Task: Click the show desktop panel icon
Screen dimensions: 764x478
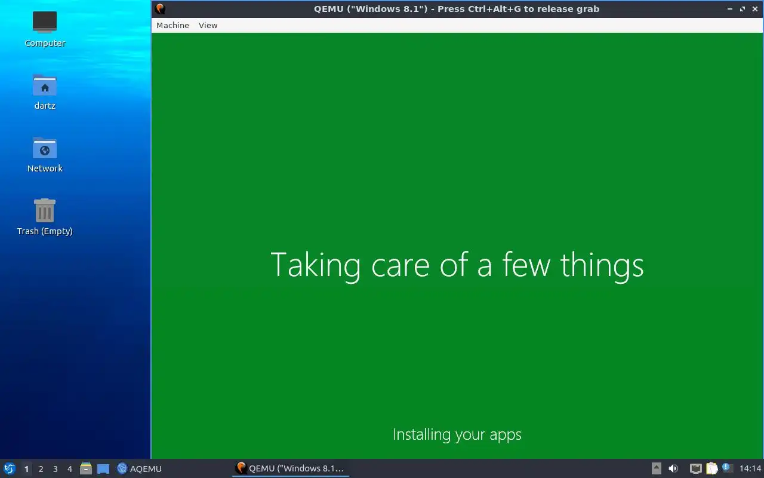Action: tap(103, 469)
